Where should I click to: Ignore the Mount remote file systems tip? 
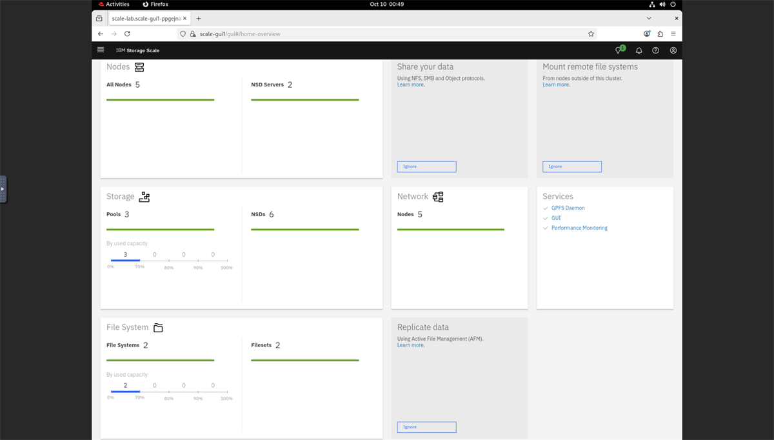click(x=572, y=166)
